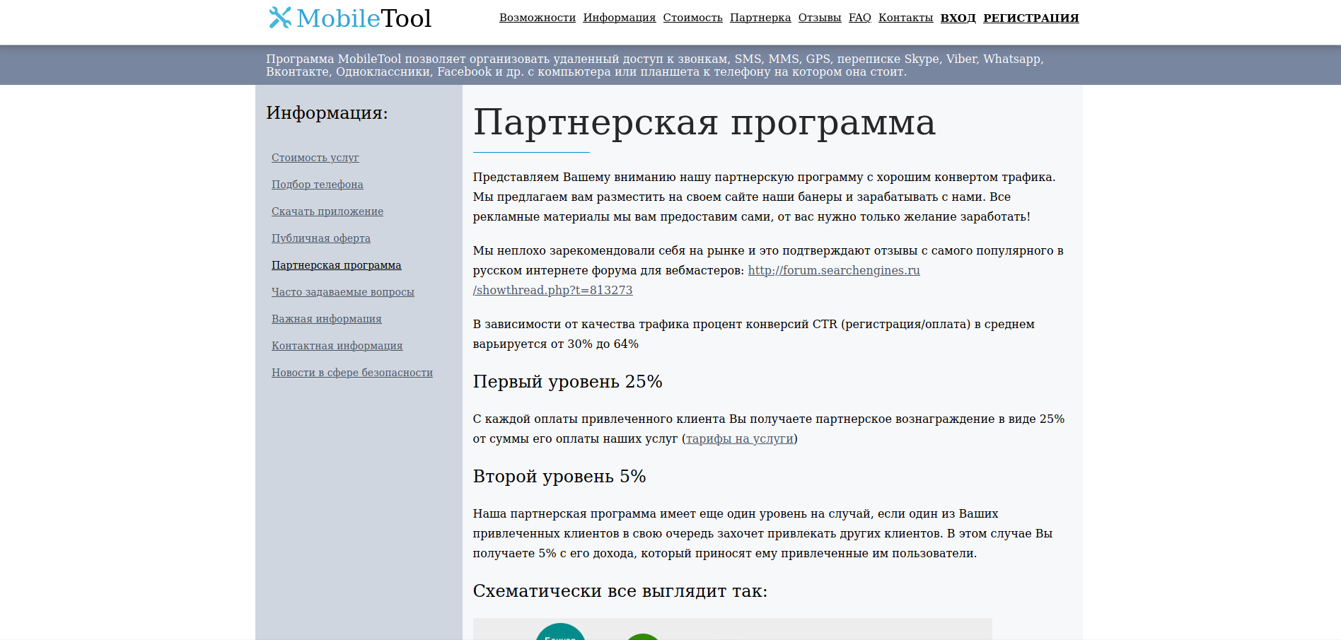Open the тарифы на услуги link

(740, 438)
